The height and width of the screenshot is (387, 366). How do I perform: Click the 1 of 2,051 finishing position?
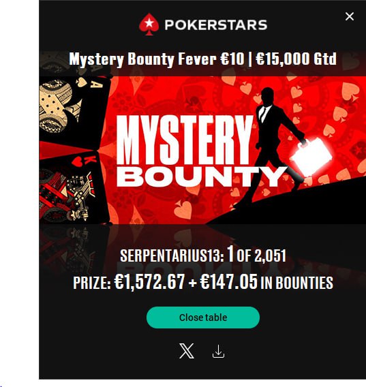(x=256, y=254)
